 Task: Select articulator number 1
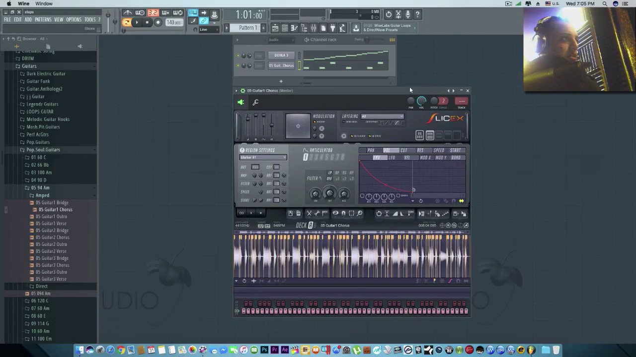point(306,157)
